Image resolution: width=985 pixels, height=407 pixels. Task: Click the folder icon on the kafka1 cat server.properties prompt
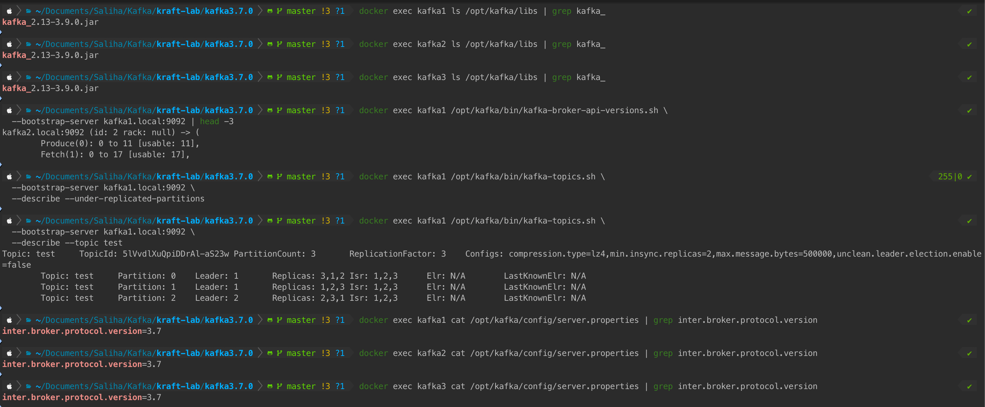coord(28,320)
